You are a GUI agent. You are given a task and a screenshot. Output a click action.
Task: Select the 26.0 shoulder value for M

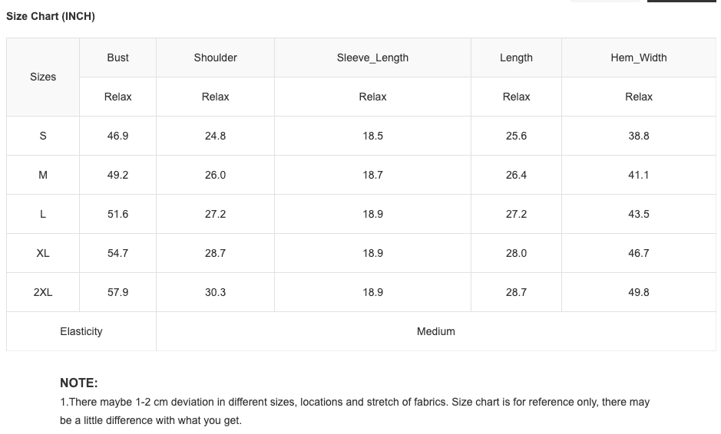pyautogui.click(x=216, y=175)
